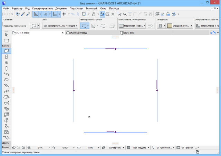Select the Marquee tool
Viewport: 221px width, 156px height.
7,40
